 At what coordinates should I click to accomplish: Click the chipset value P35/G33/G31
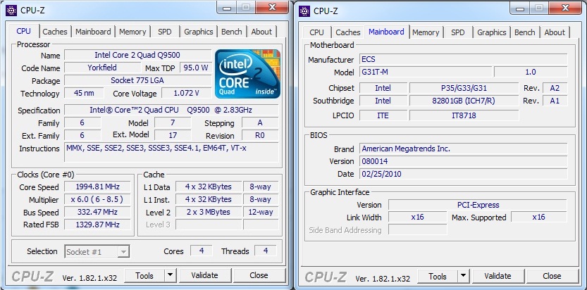pyautogui.click(x=464, y=88)
